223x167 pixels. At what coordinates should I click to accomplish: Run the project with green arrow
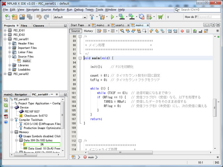point(112,17)
